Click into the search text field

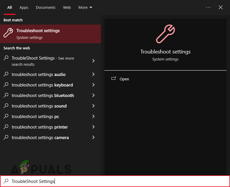117,181
